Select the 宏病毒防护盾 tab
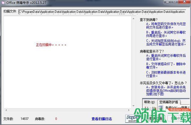The image size is (191, 125). click(169, 102)
